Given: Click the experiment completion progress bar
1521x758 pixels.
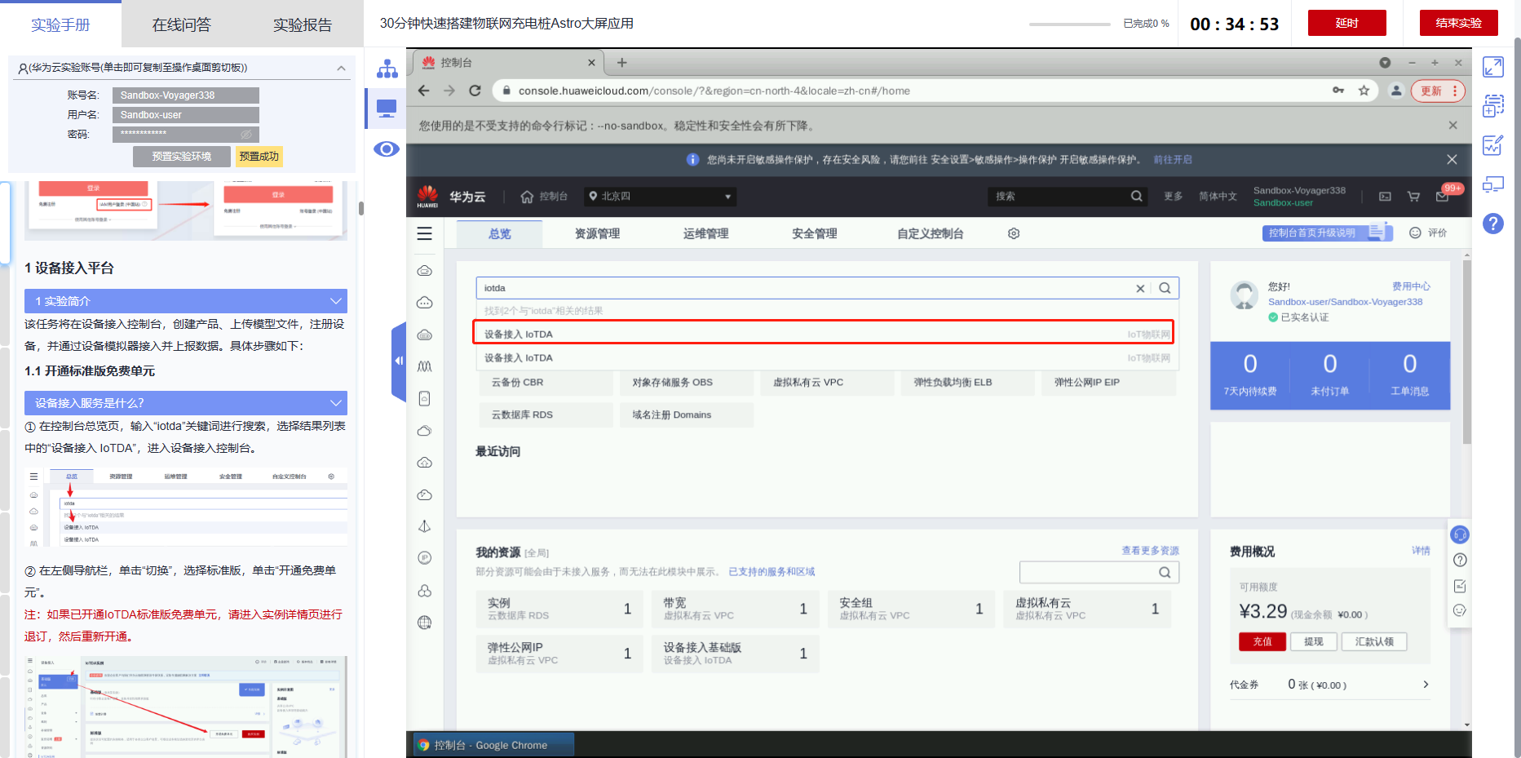Looking at the screenshot, I should point(1070,24).
